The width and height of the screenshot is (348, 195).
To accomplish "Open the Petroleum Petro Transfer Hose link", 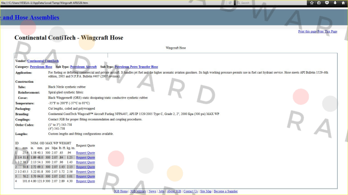I will tap(136, 67).
